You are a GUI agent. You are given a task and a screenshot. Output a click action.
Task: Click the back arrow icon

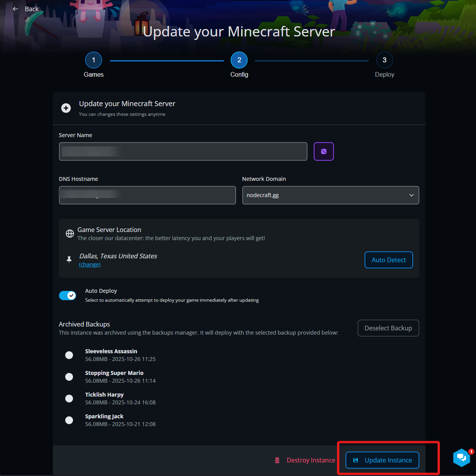(x=16, y=9)
